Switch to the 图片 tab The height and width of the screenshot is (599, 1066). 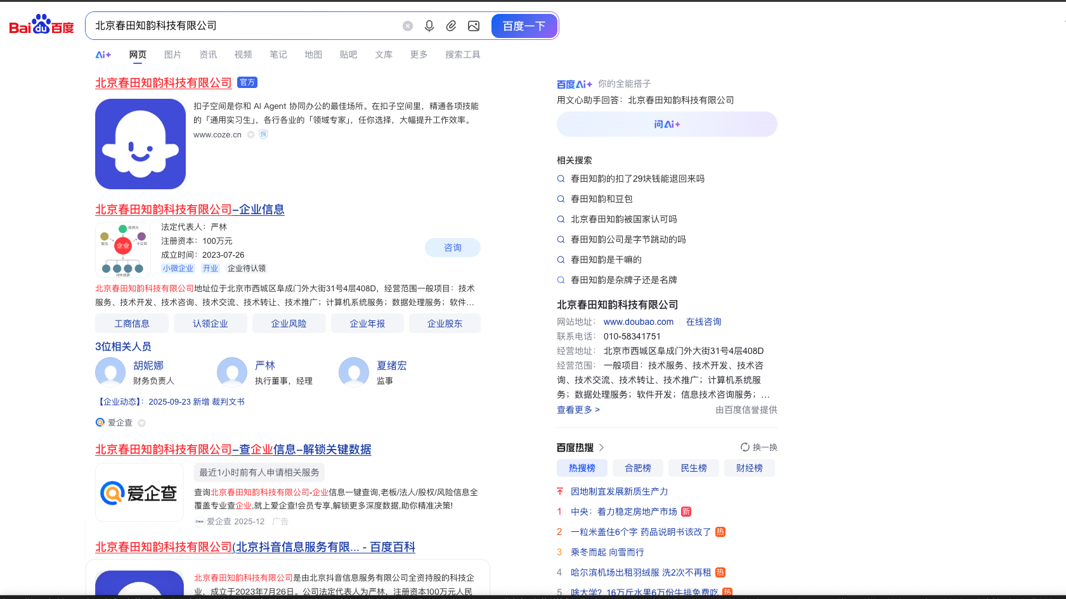172,54
